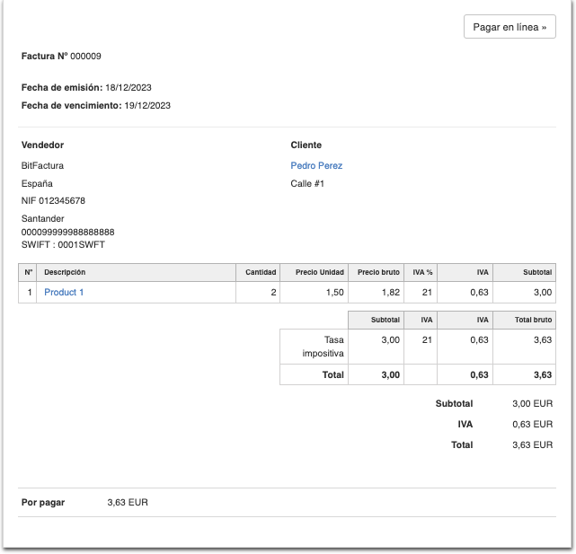Click the invoice number 000009
The image size is (576, 554).
click(85, 56)
